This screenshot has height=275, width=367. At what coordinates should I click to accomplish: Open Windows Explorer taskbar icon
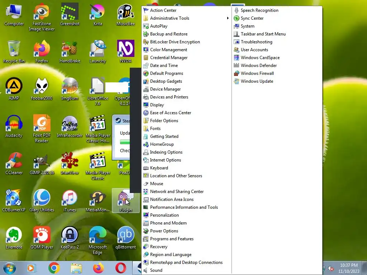76,268
